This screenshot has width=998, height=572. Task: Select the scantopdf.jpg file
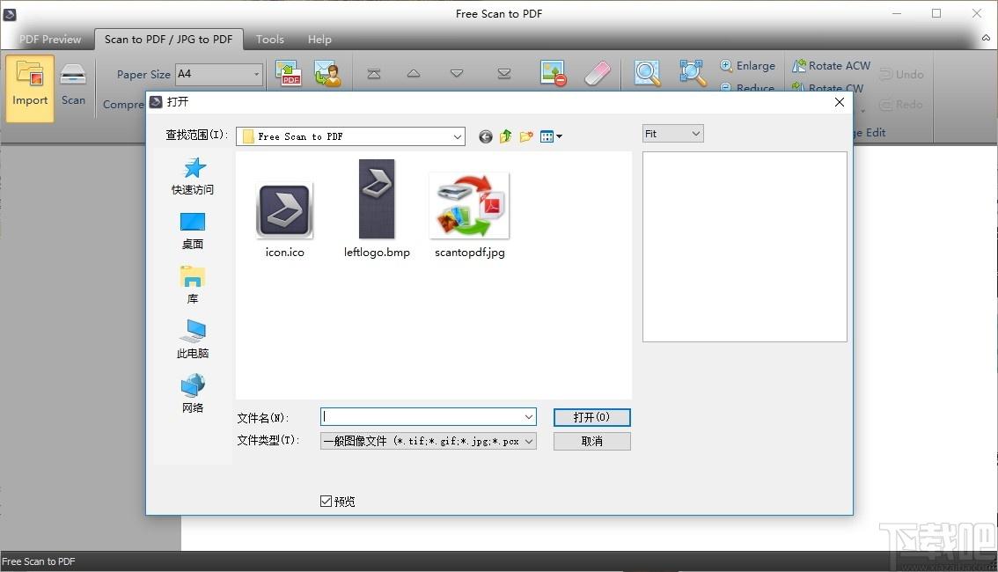click(x=470, y=215)
